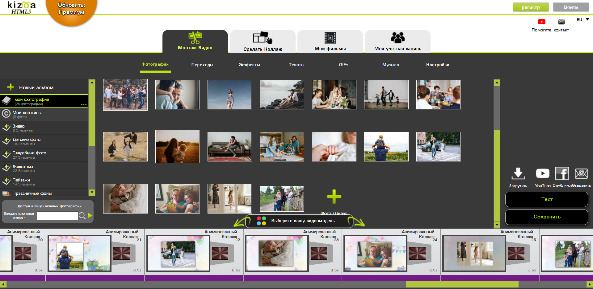
Task: Select timeline slide 21 with piggyback photo
Action: [x=79, y=254]
